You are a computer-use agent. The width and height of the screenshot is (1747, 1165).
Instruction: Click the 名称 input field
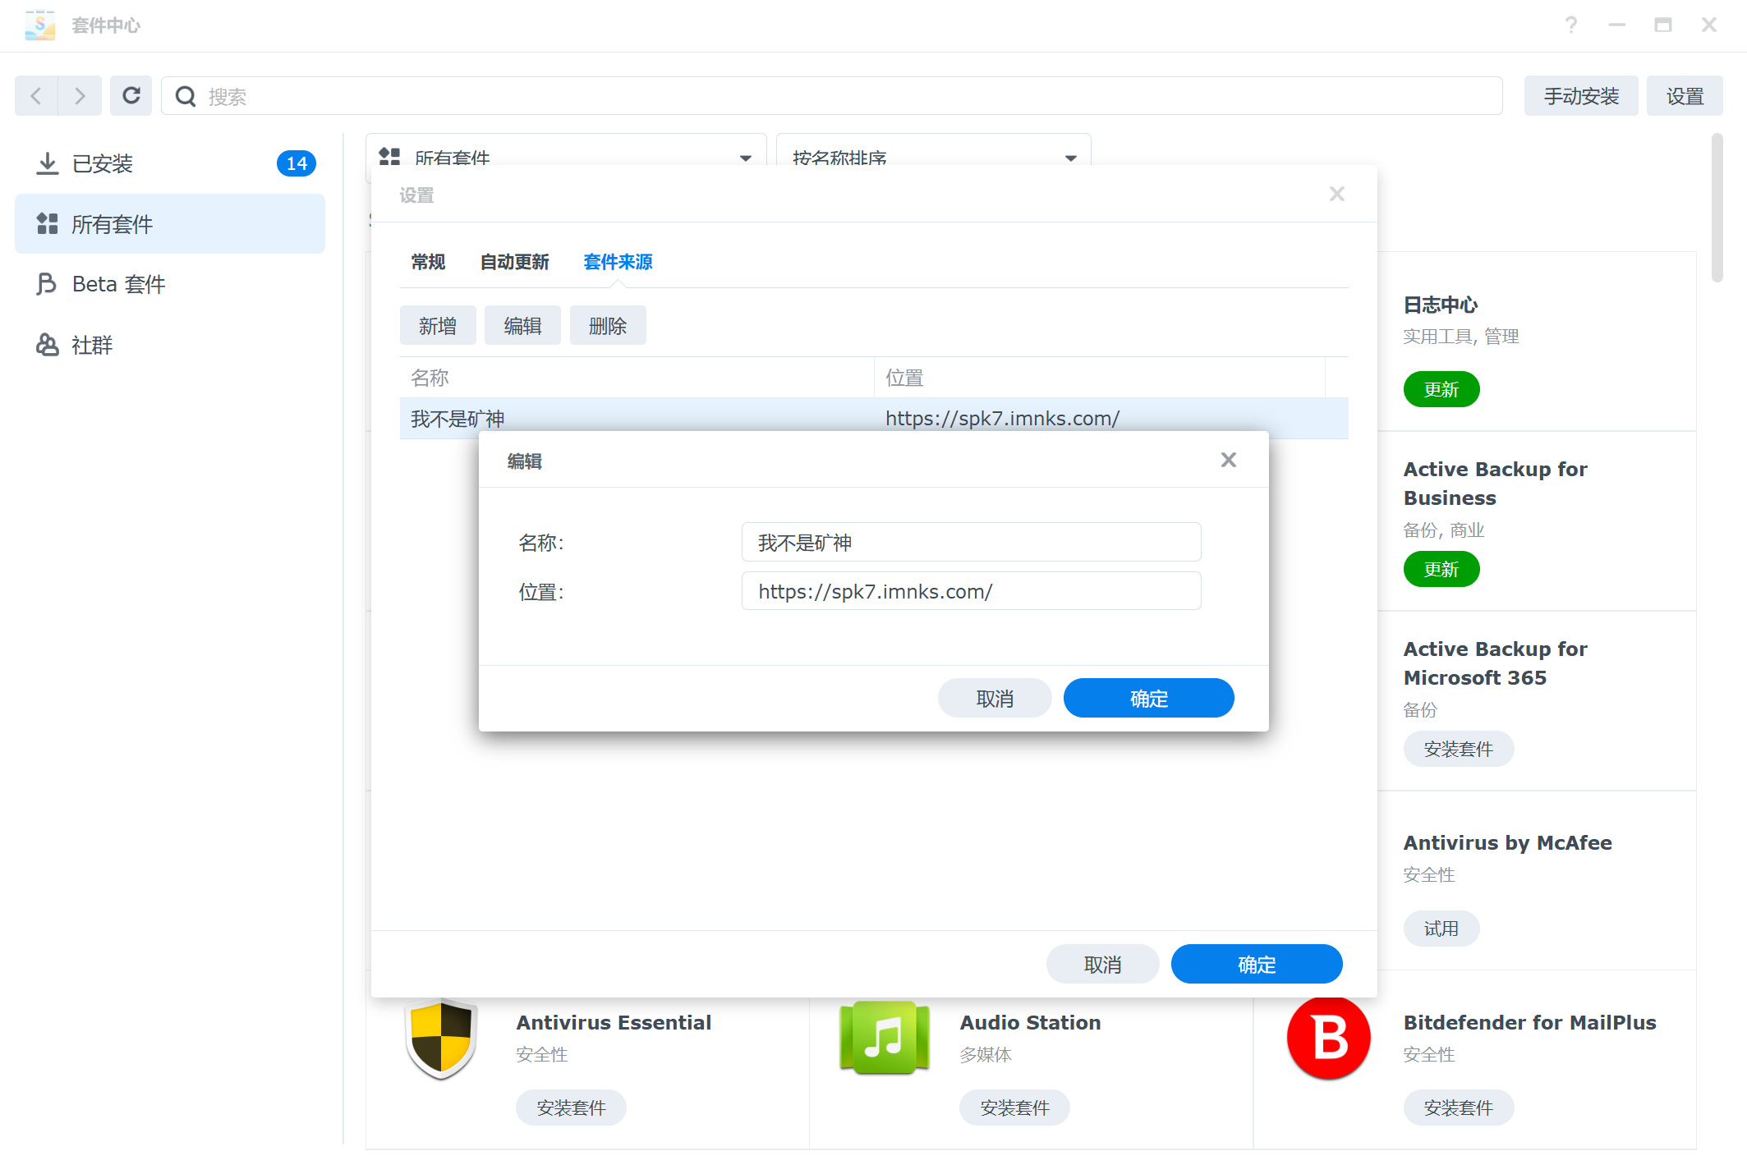point(971,543)
